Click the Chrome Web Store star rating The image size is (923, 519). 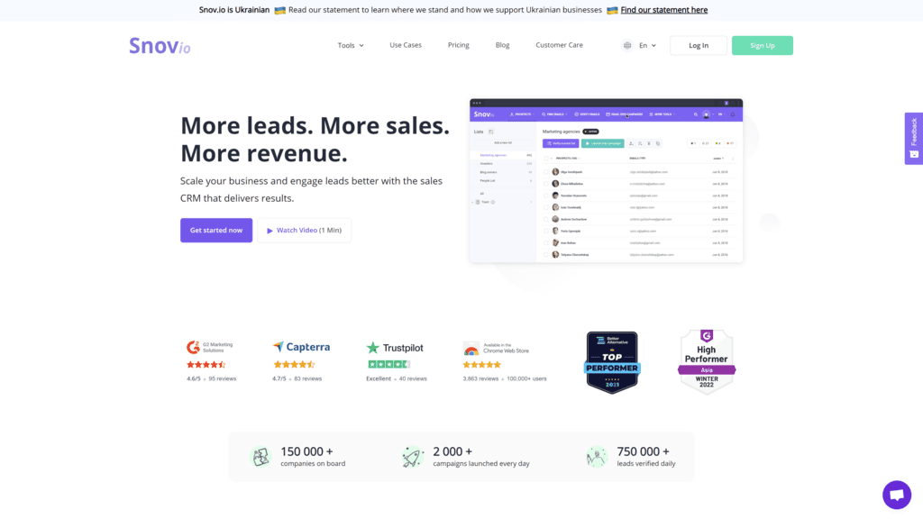click(x=482, y=364)
